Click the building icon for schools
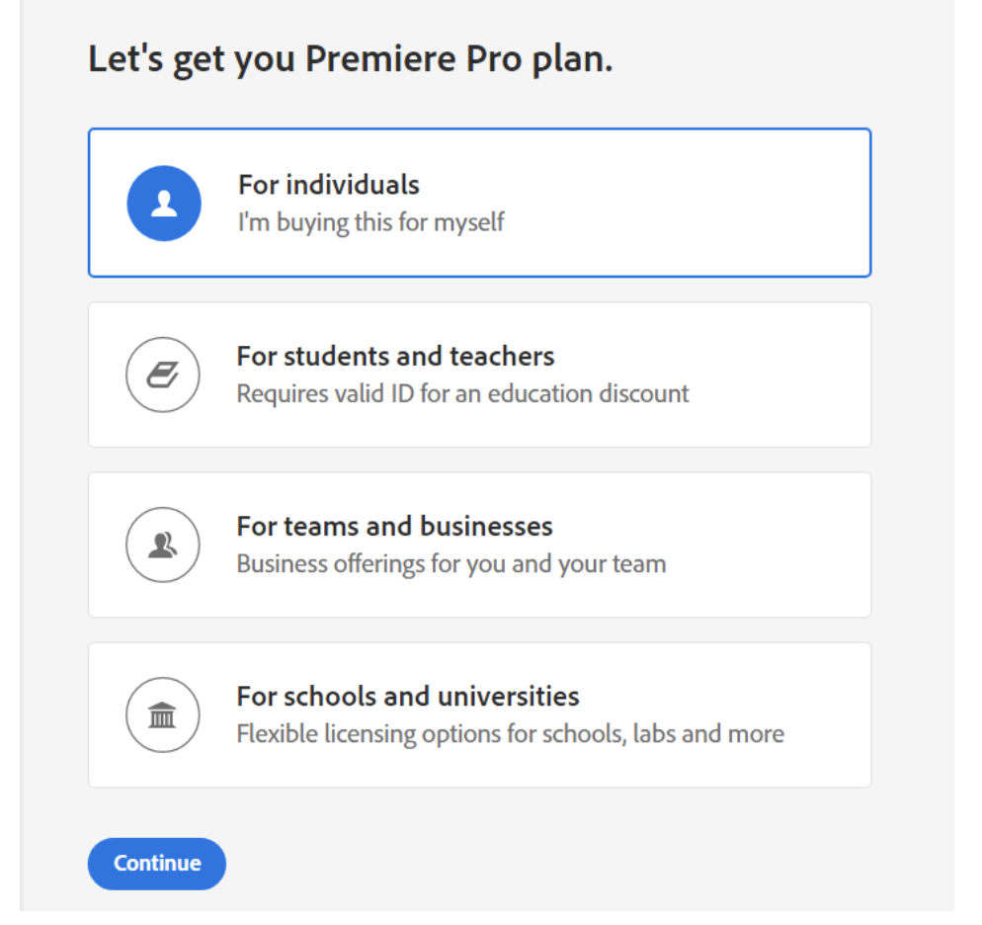This screenshot has width=982, height=925. (x=163, y=715)
